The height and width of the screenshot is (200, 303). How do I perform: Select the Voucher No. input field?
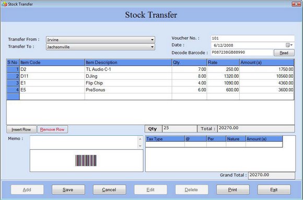point(252,38)
